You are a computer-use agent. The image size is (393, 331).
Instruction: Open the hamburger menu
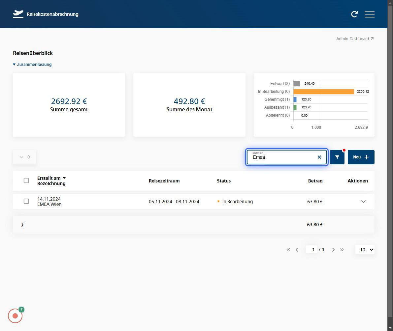point(369,14)
